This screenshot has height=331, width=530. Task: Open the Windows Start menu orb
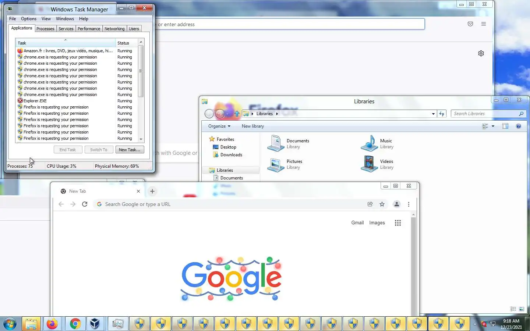pyautogui.click(x=10, y=324)
